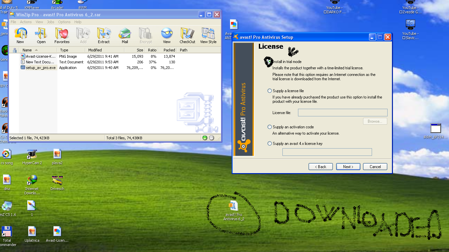Click the View icon in WinZip toolbar
Image resolution: width=449 pixels, height=252 pixels.
coord(167,35)
